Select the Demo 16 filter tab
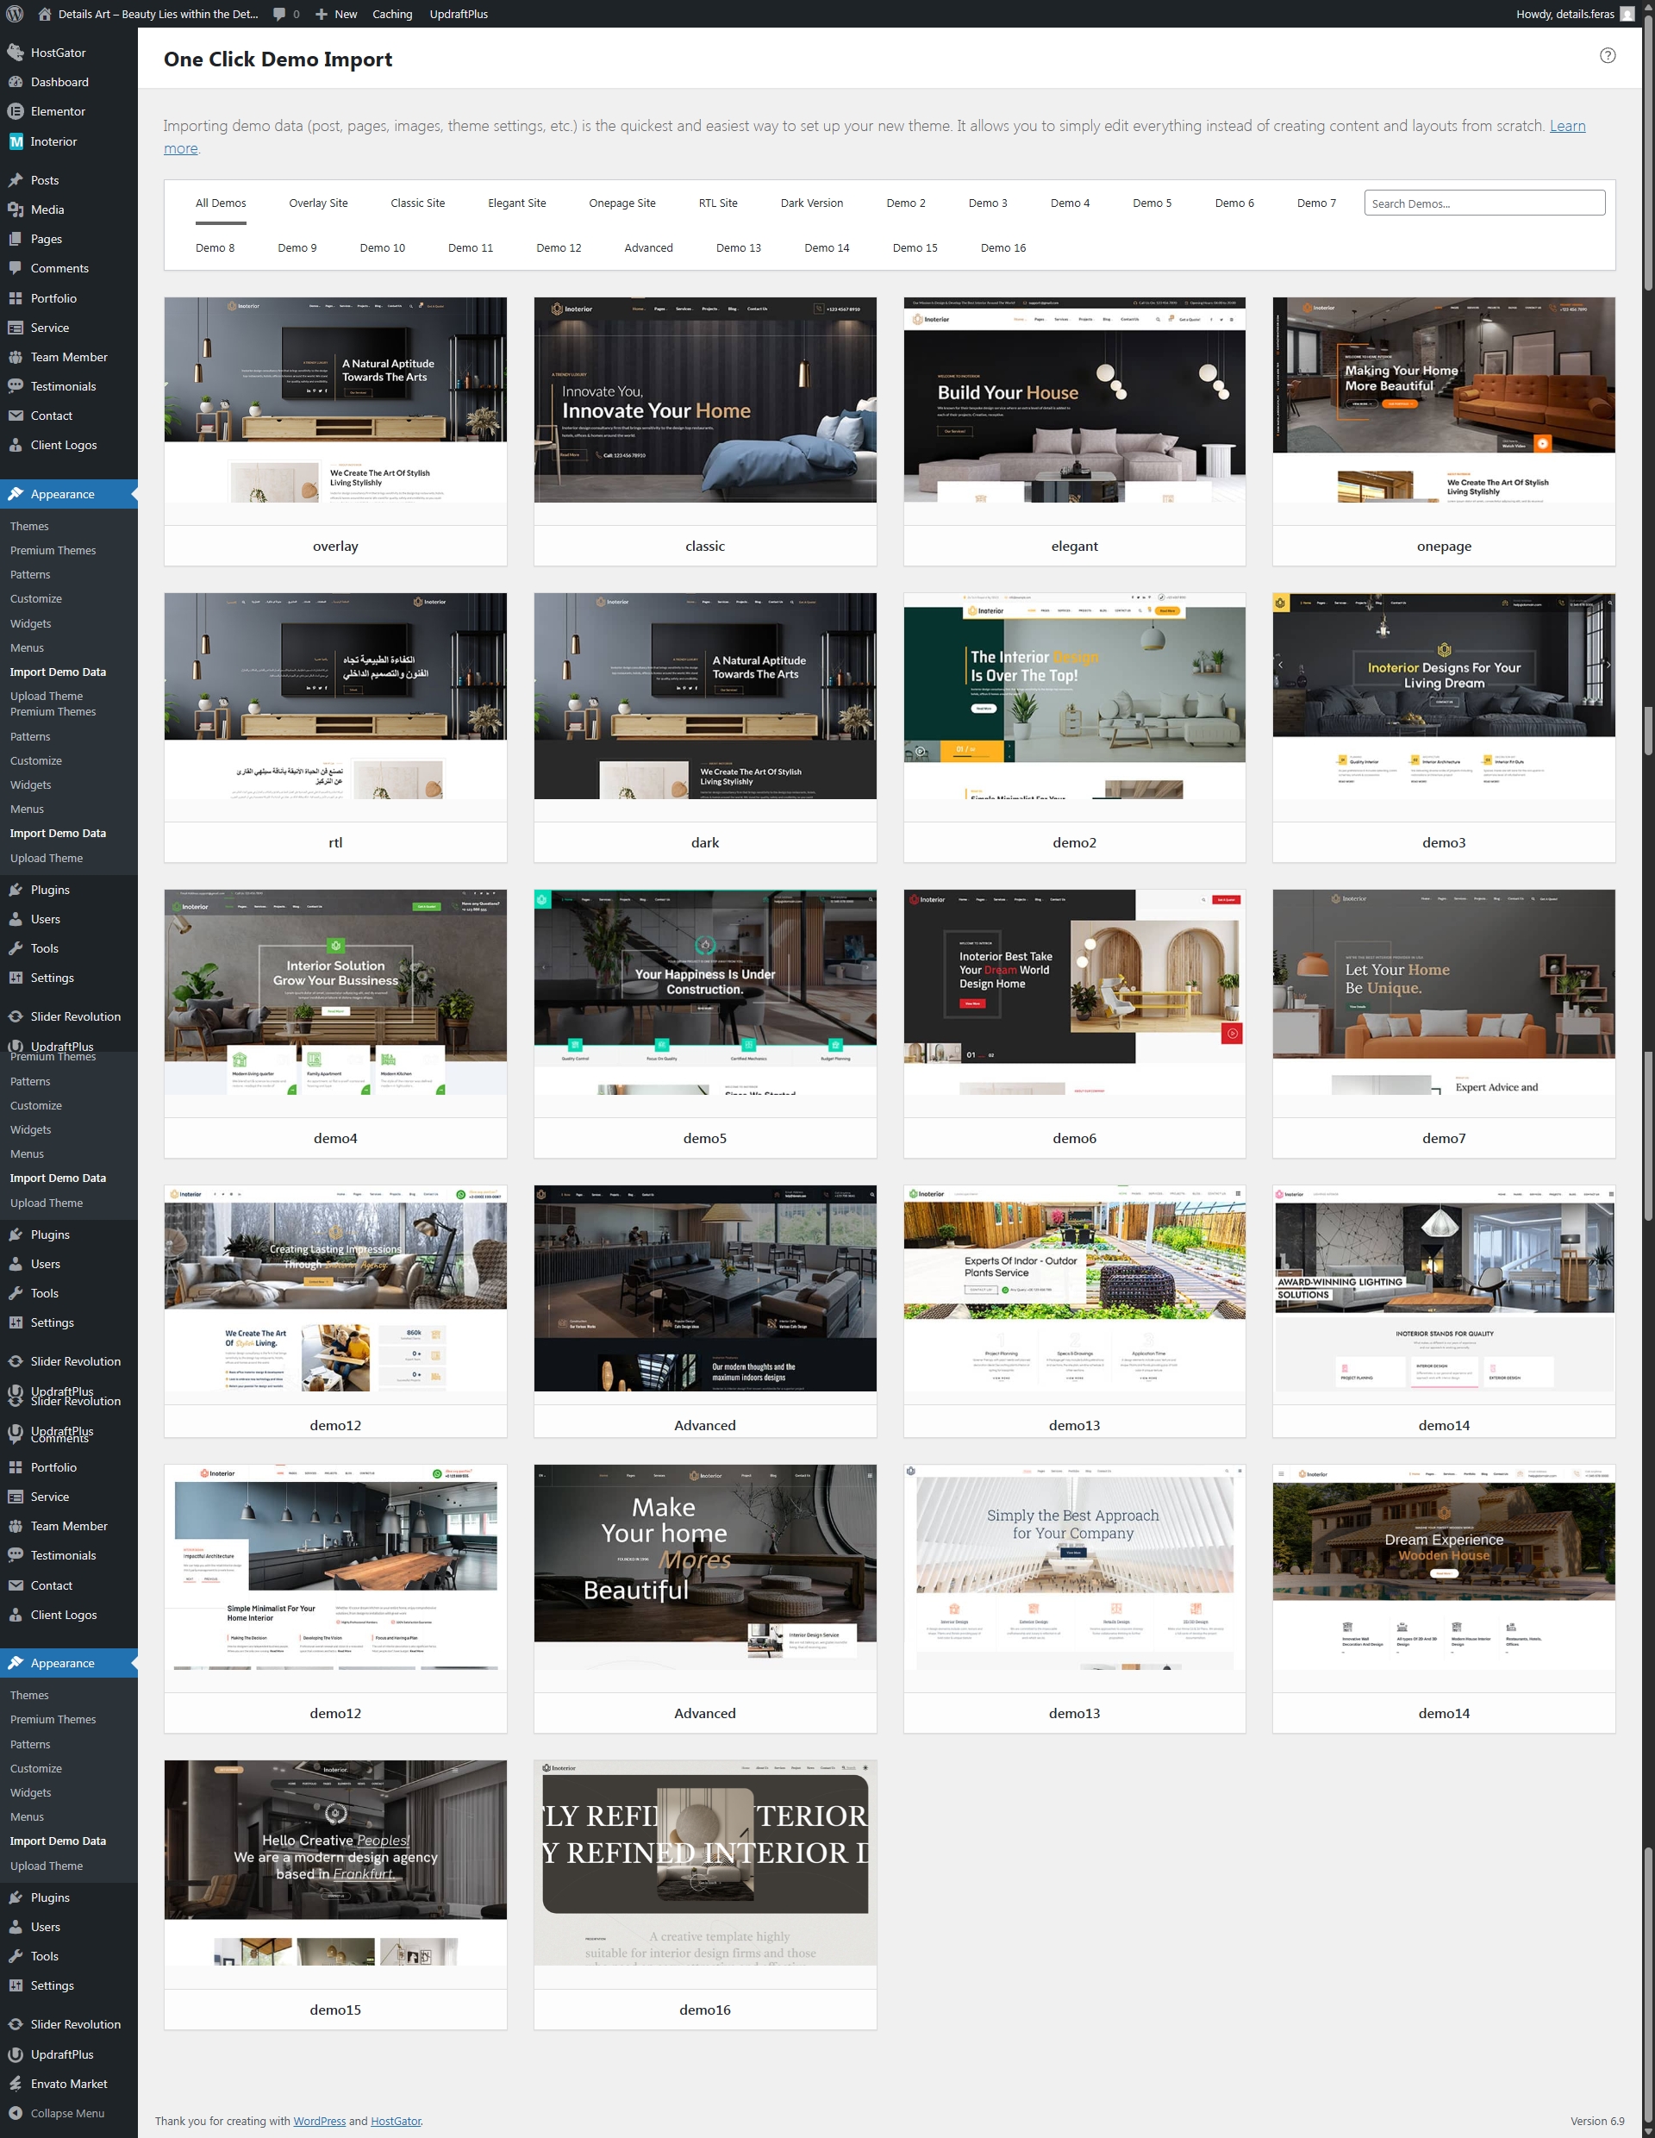The image size is (1655, 2138). point(1002,247)
